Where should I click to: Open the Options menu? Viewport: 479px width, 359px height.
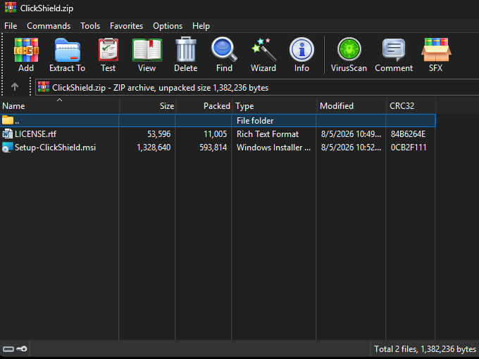168,26
